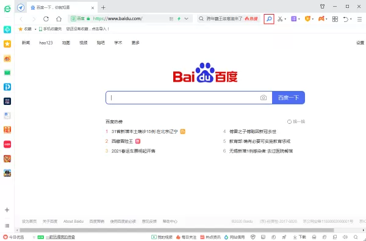Click the 360 browser logo in the sidebar
The image size is (366, 241).
pos(7,9)
